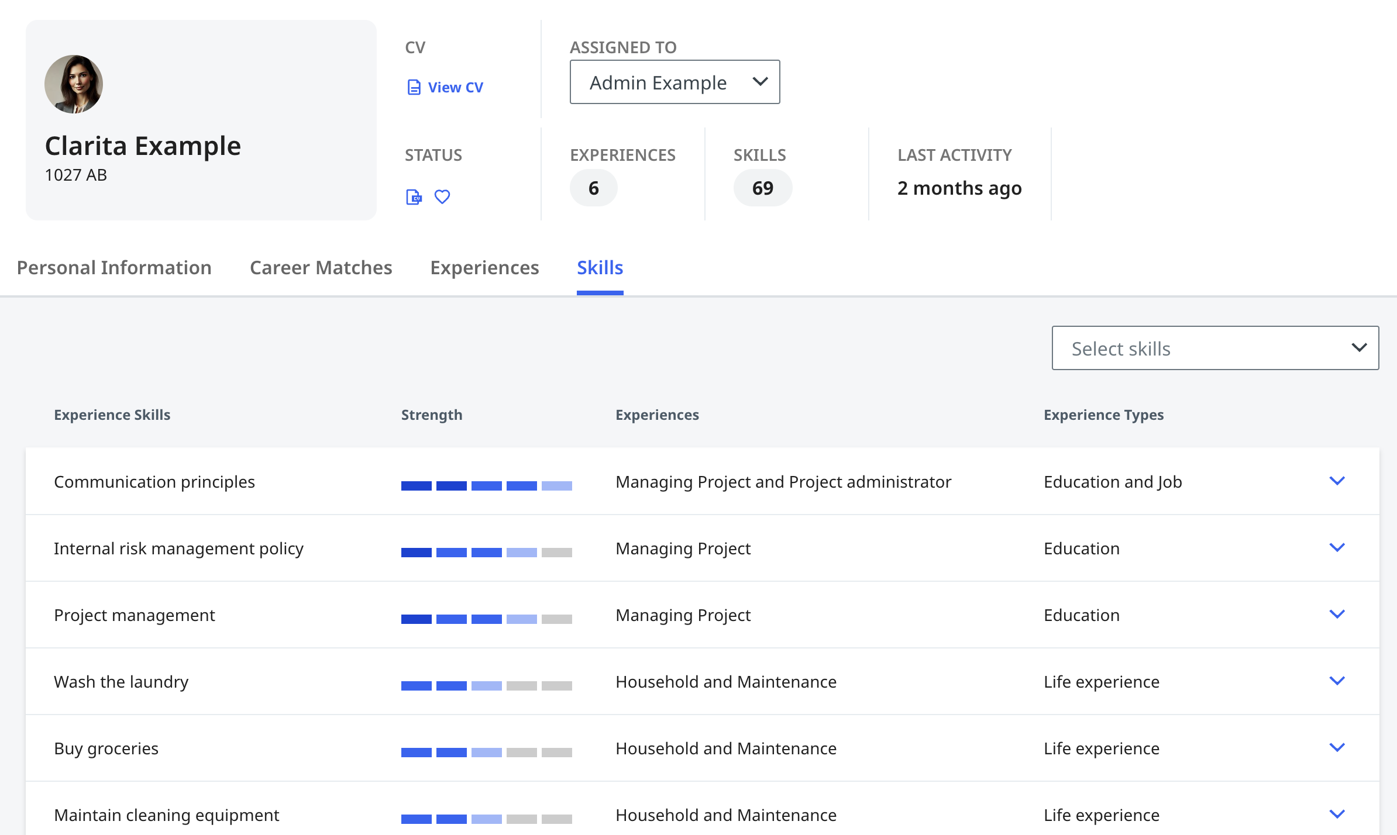Switch to the Experiences tab
The height and width of the screenshot is (835, 1397).
484,267
